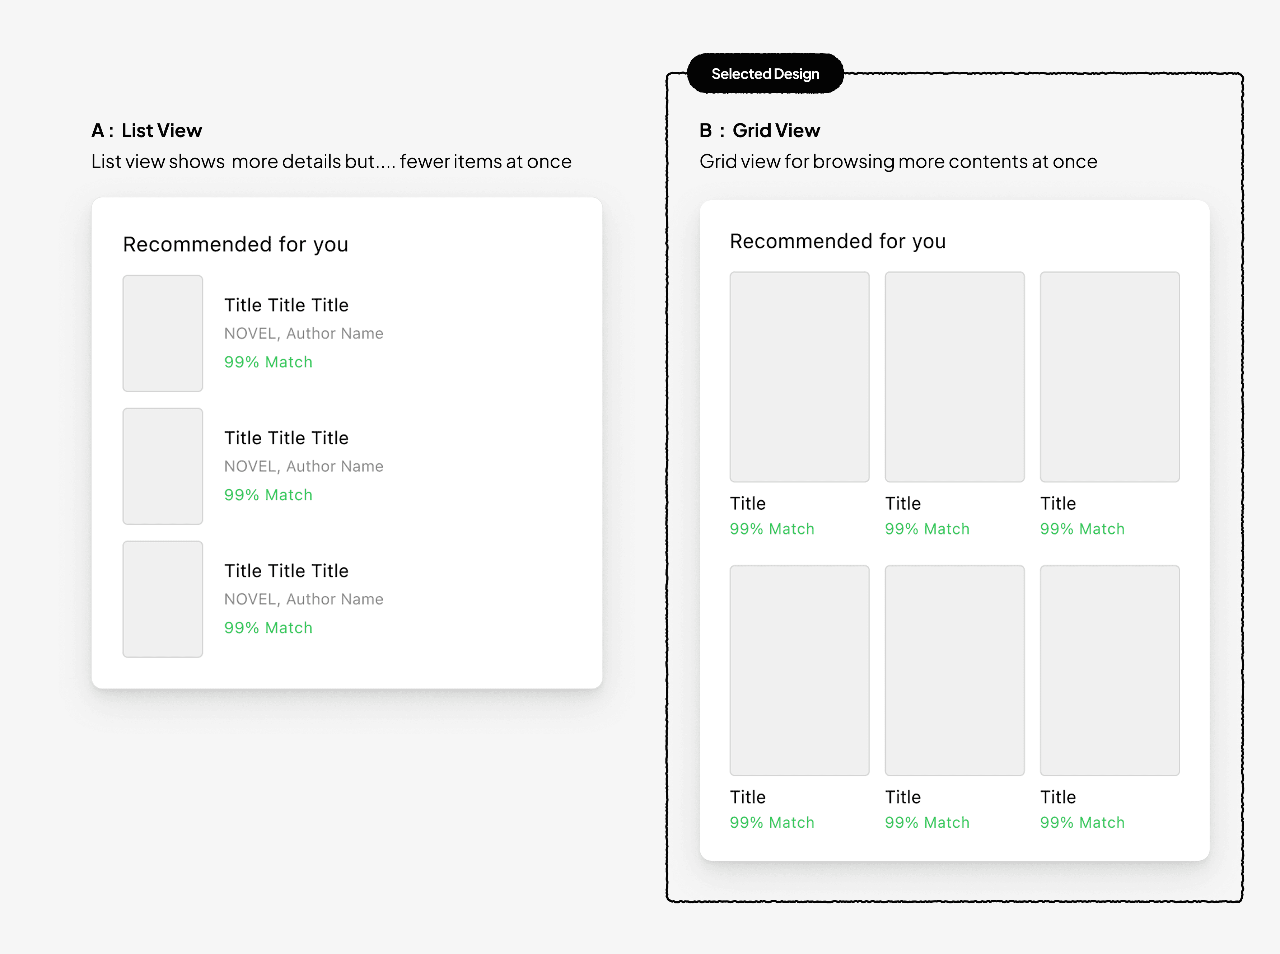Image resolution: width=1280 pixels, height=954 pixels.
Task: Click top-left grid cover thumbnail
Action: coord(799,377)
